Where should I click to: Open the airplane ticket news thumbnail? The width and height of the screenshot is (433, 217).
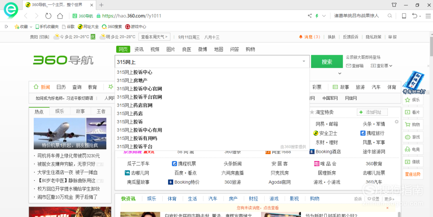click(x=70, y=134)
